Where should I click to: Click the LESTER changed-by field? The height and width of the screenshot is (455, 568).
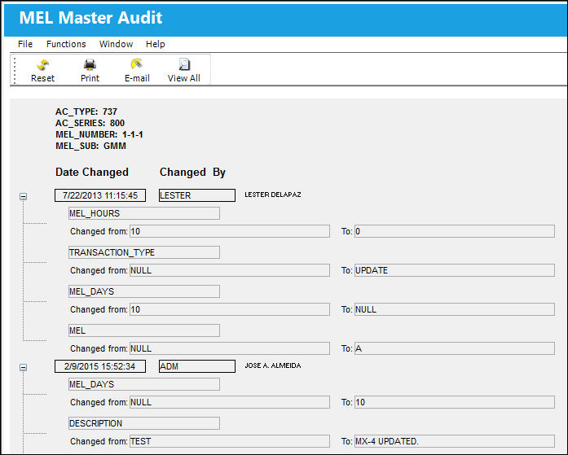click(197, 195)
